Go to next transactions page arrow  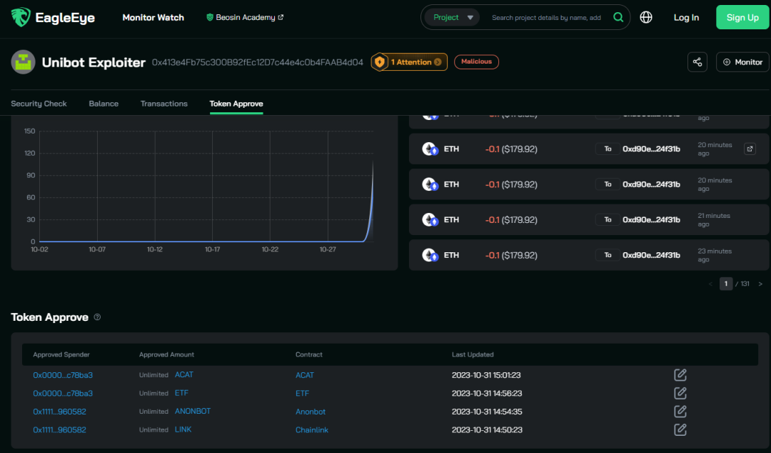(x=760, y=284)
